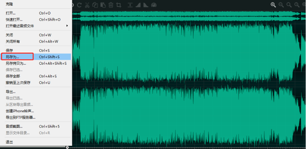Click the Cut scissors icon
306x149 pixels.
coord(87,5)
